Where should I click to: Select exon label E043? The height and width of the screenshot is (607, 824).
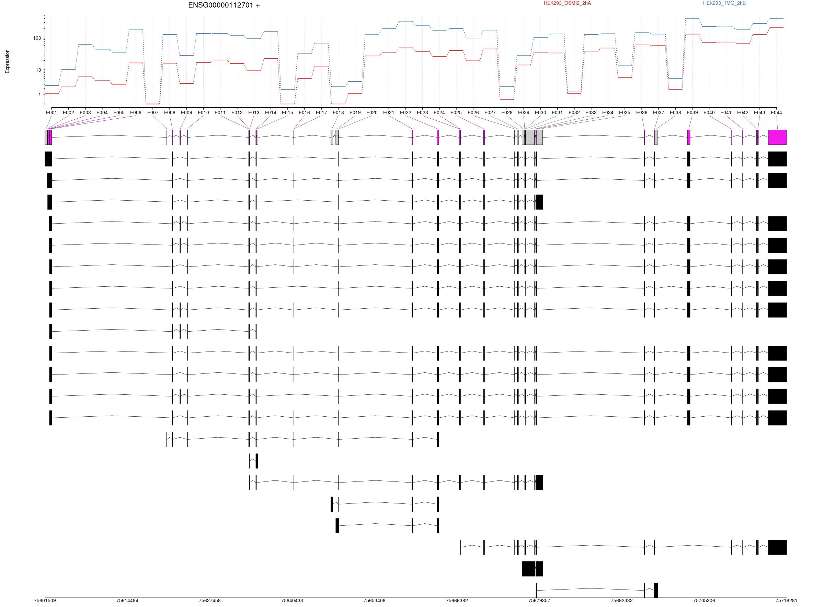[759, 113]
